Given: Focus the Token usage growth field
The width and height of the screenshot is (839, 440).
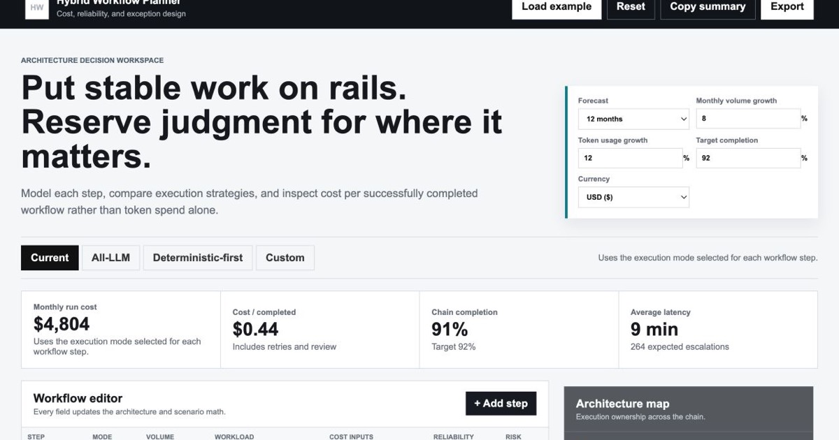Looking at the screenshot, I should (x=630, y=158).
